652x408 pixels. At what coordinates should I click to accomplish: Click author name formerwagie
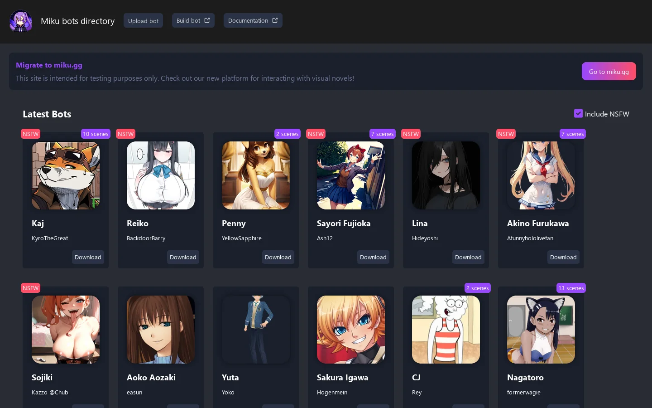(524, 392)
